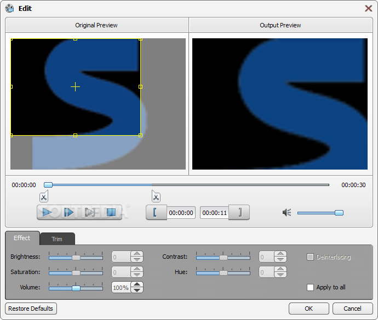The height and width of the screenshot is (320, 378).
Task: Click Restore Defaults button
Action: click(31, 309)
